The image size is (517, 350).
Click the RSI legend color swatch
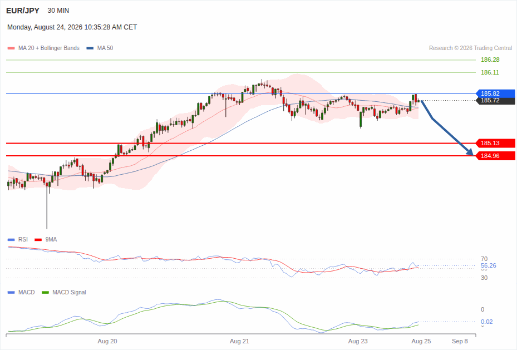(x=11, y=240)
